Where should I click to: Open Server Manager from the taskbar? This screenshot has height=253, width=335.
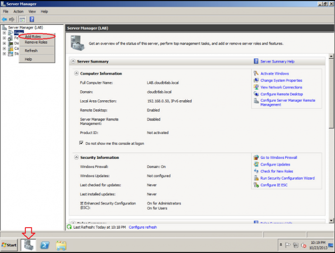29,245
